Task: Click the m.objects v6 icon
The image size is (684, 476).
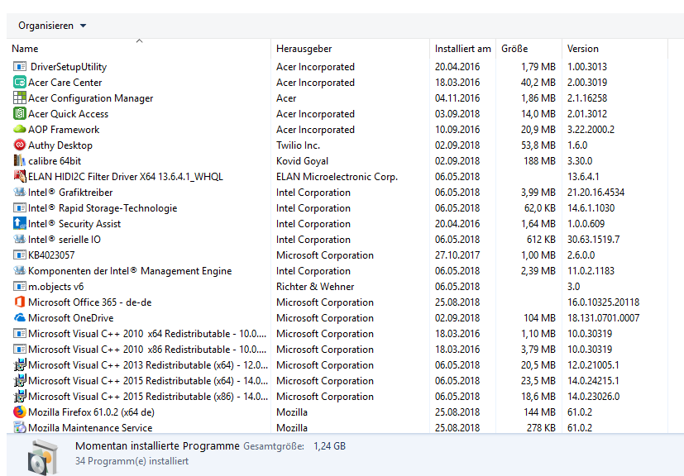Action: (x=20, y=287)
